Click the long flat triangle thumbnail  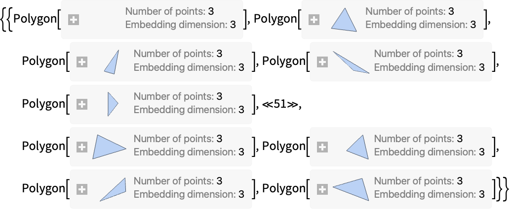(x=352, y=62)
